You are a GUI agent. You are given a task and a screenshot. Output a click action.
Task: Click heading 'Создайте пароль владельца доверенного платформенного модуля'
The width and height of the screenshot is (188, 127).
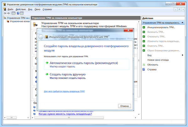86,48
